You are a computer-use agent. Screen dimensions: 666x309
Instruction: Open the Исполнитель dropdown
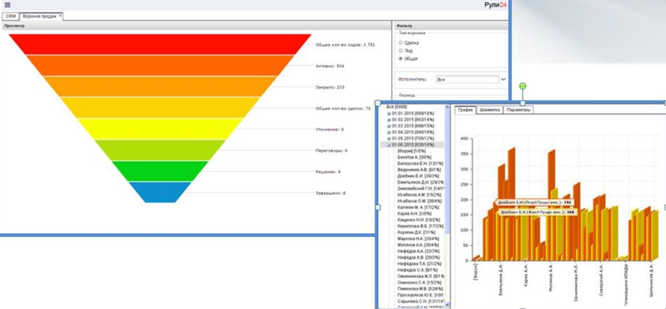coord(504,79)
